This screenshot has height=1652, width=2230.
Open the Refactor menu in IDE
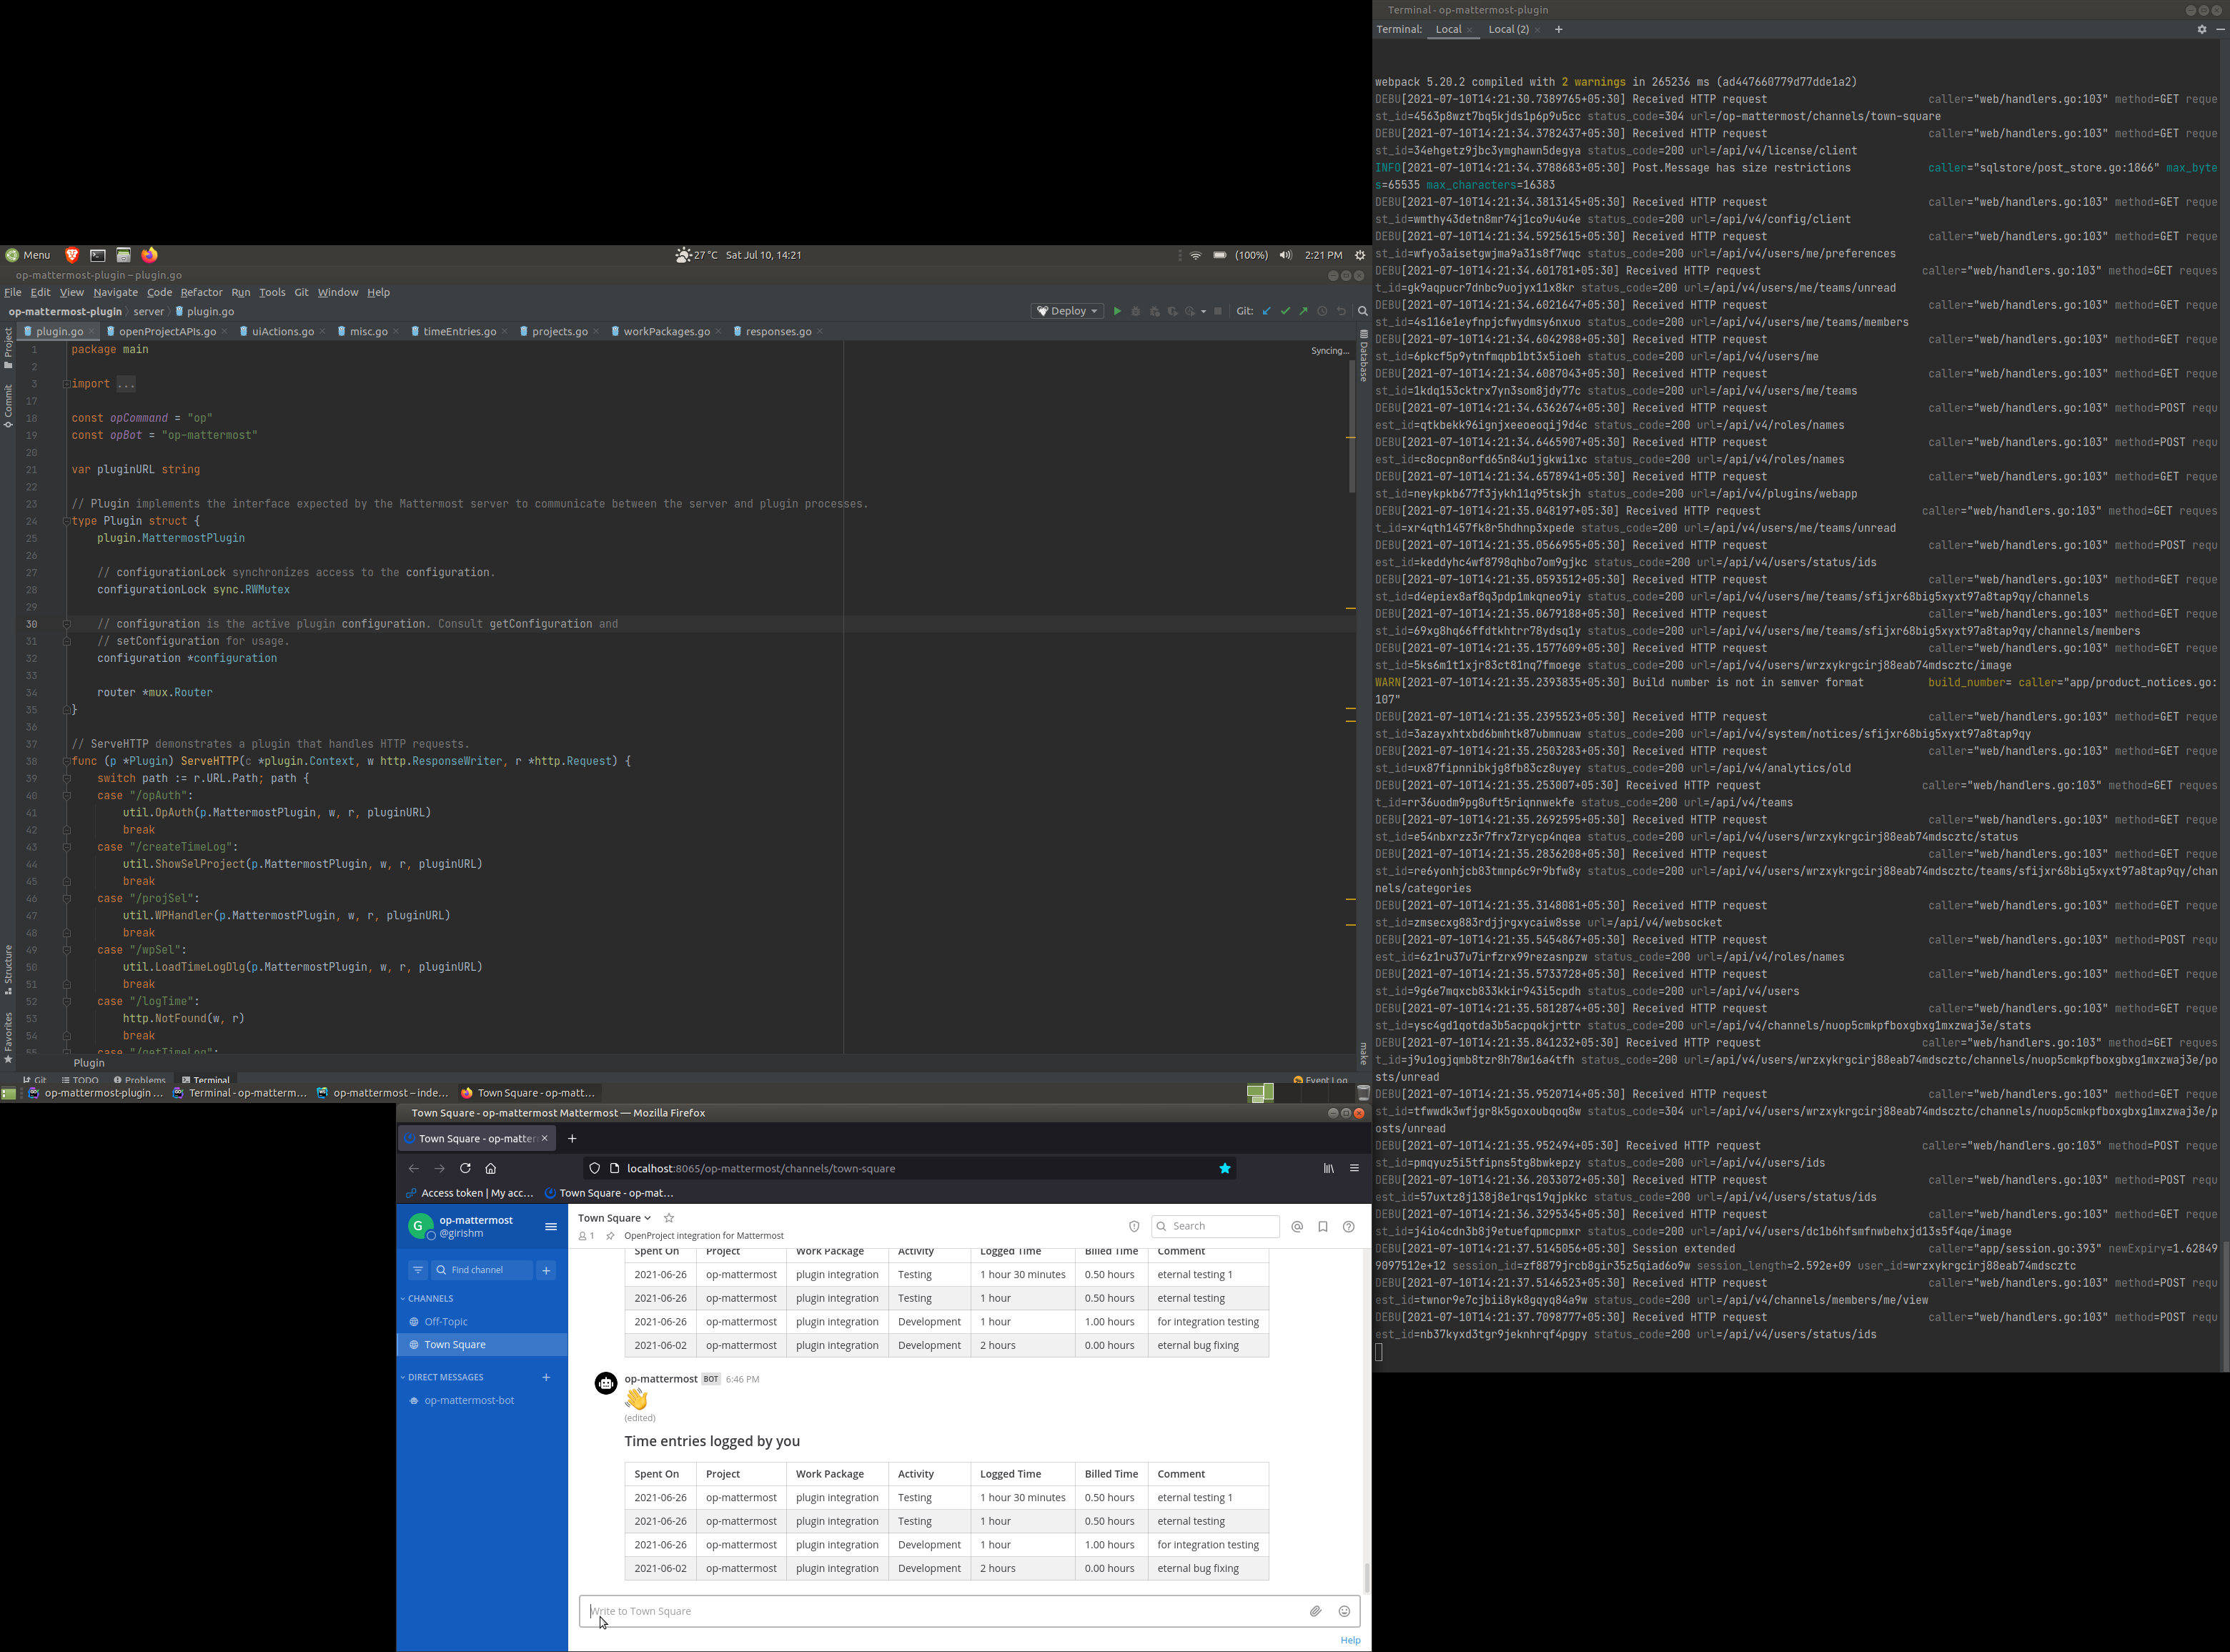click(201, 292)
